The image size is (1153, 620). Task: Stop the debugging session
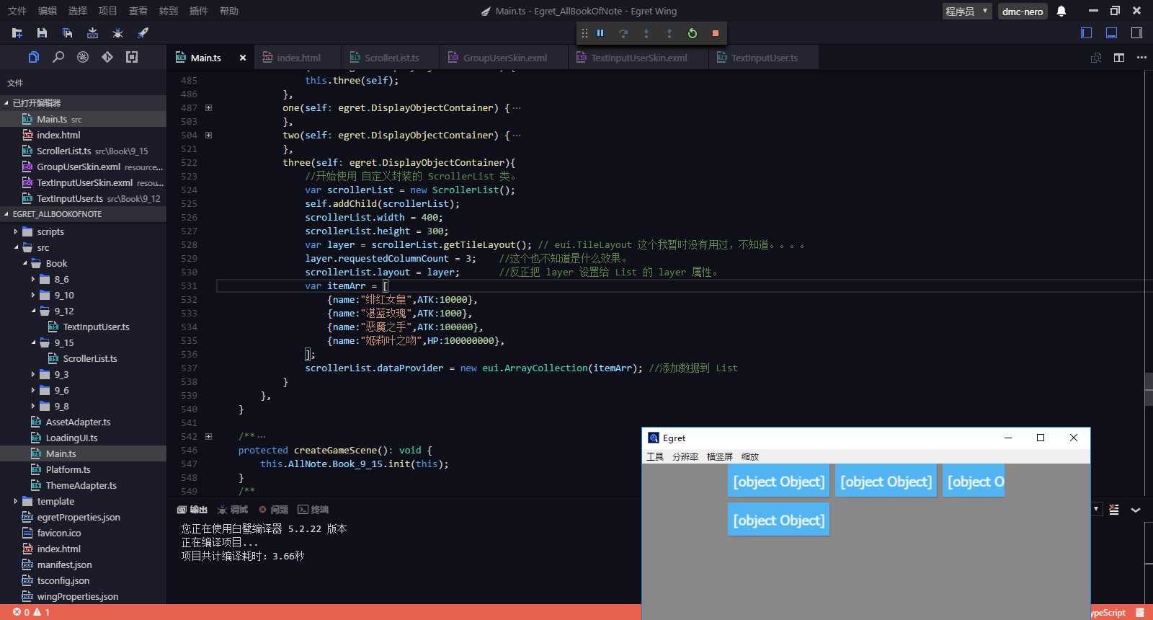click(716, 33)
